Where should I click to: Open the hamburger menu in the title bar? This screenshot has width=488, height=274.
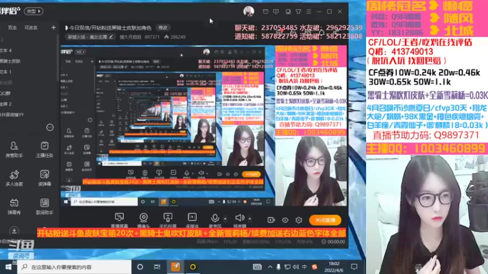click(x=309, y=12)
